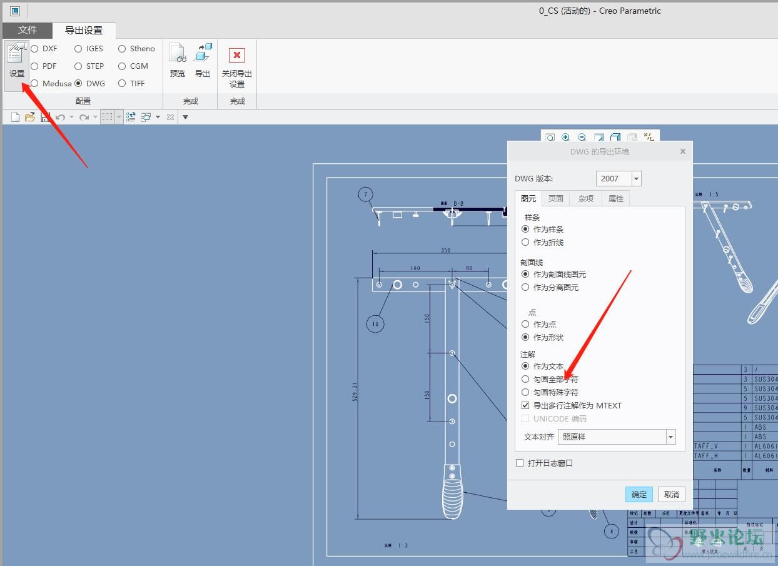Open the 文件 menu tab
This screenshot has width=778, height=566.
point(28,30)
